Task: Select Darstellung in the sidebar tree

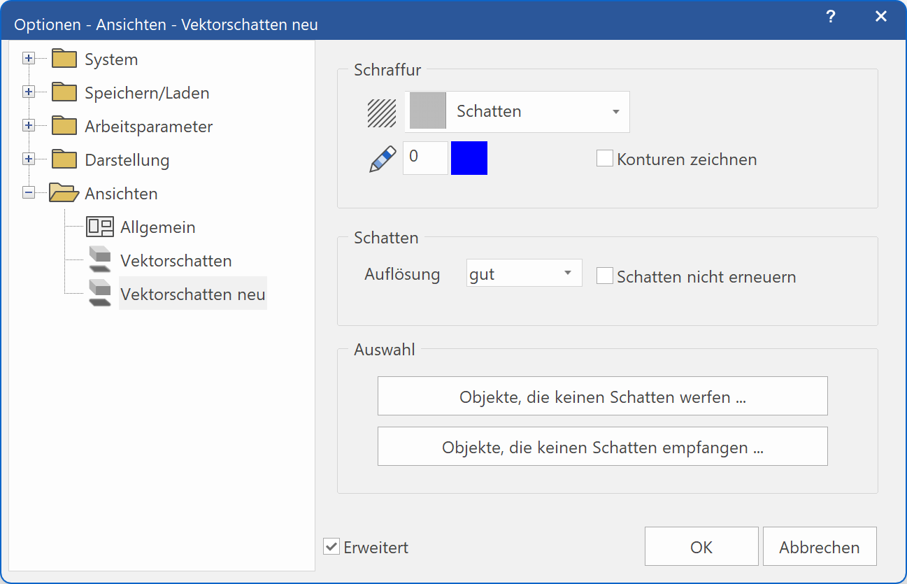Action: pos(127,159)
